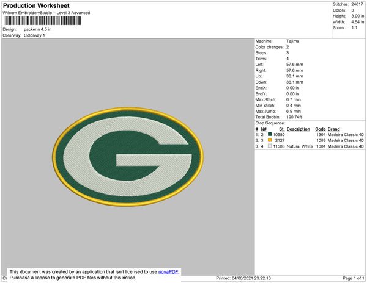
Task: Click the Width value 4.54 in
Action: [357, 22]
